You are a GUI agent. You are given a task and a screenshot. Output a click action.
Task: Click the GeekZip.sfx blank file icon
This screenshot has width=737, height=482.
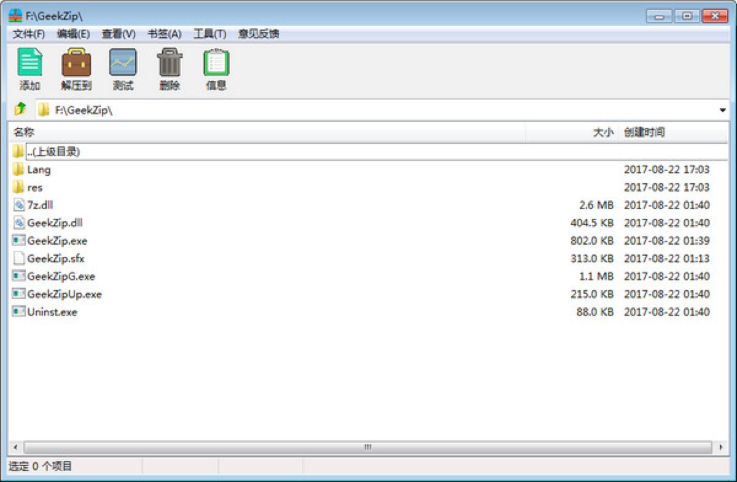coord(18,258)
